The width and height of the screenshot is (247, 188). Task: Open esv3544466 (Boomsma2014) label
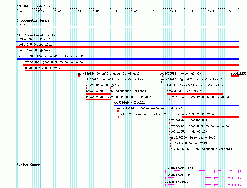pyautogui.click(x=189, y=120)
